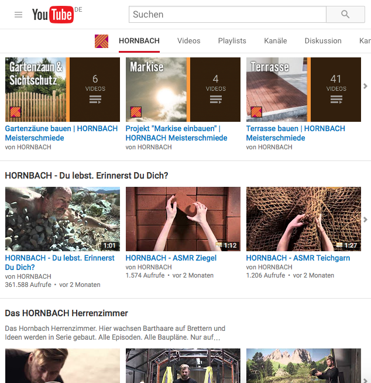Screen dimensions: 371x383
Task: Click the Herrenzimmer description text
Action: 115,333
